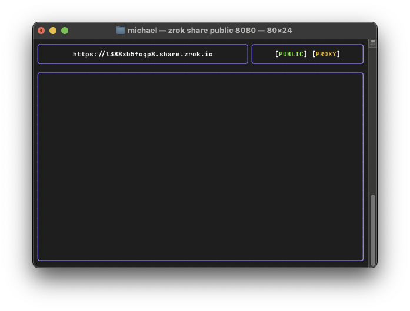The height and width of the screenshot is (311, 410).
Task: Click the green PUBLIC label
Action: pos(291,54)
